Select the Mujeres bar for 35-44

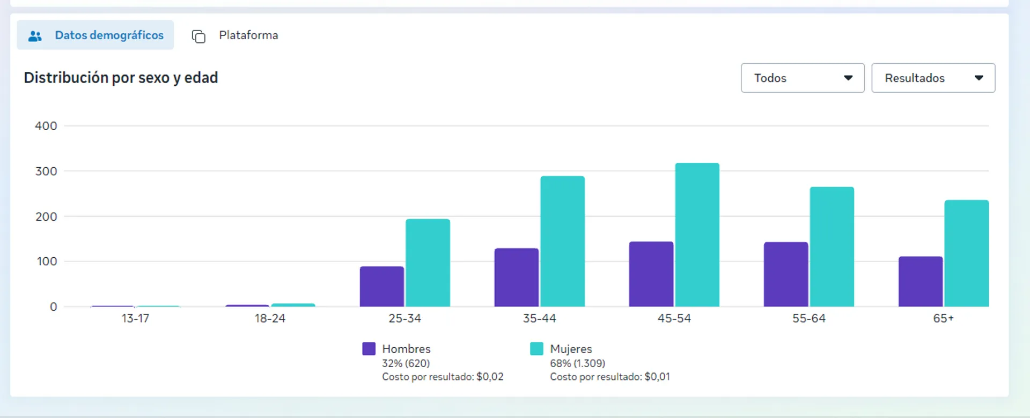pyautogui.click(x=562, y=241)
